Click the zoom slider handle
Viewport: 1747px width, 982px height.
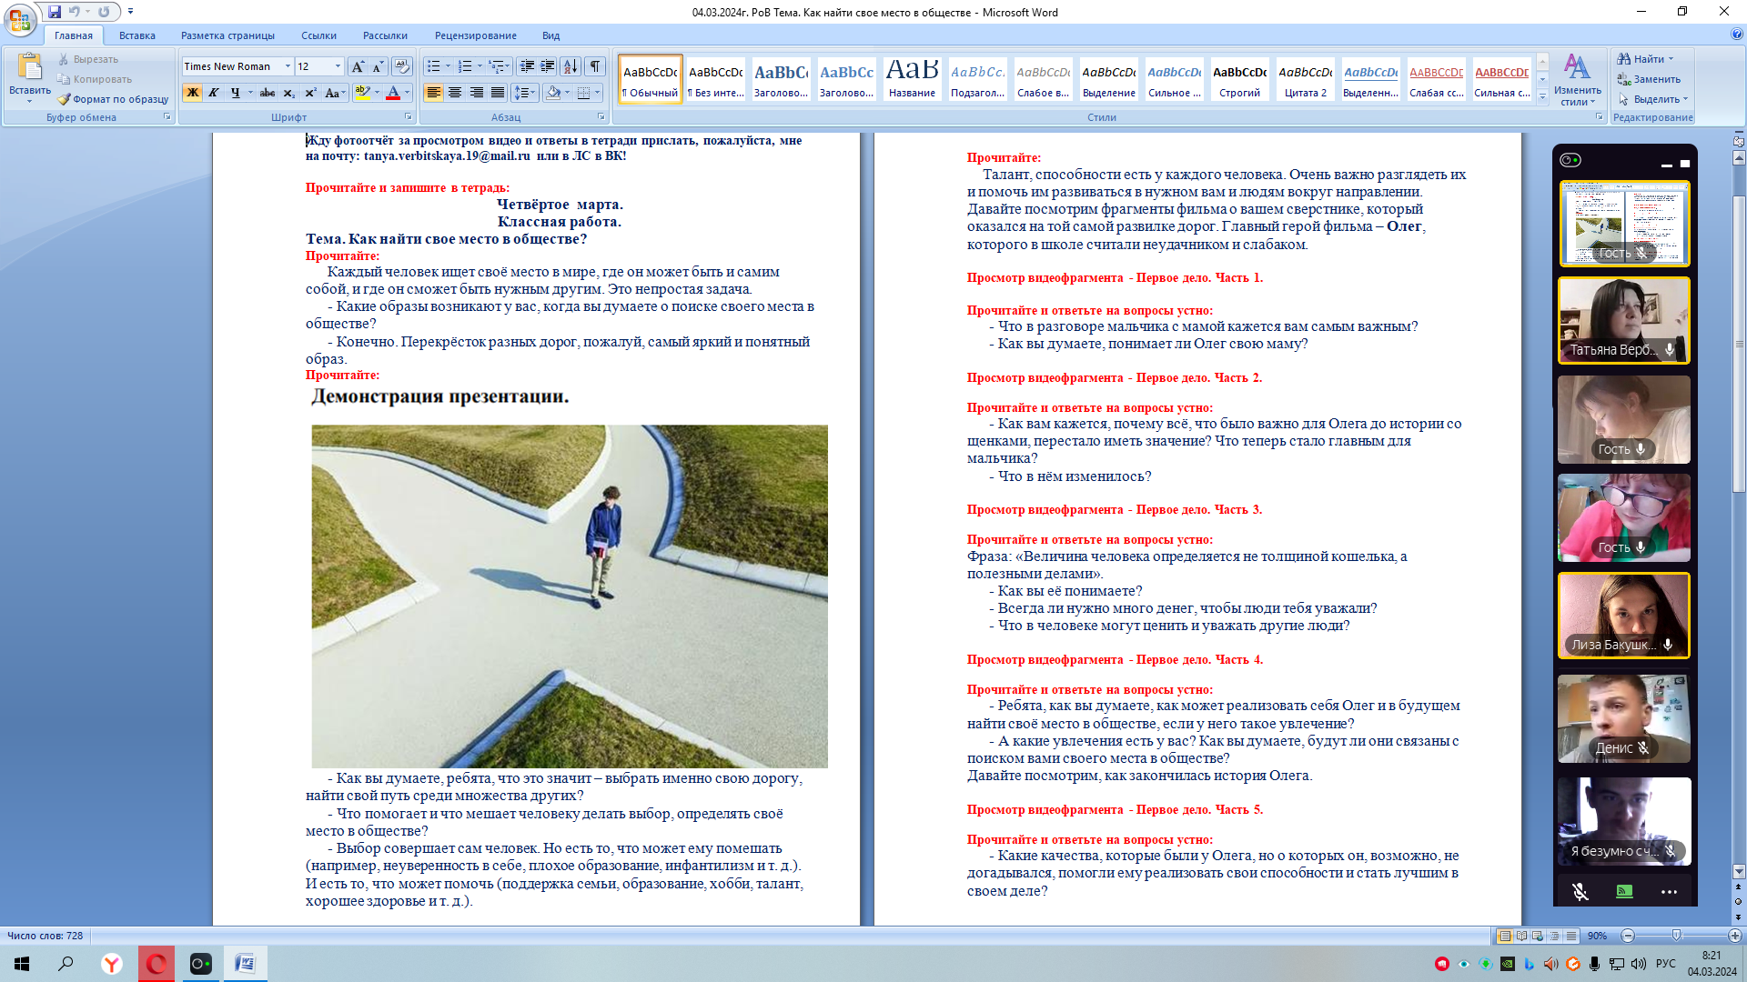1677,936
